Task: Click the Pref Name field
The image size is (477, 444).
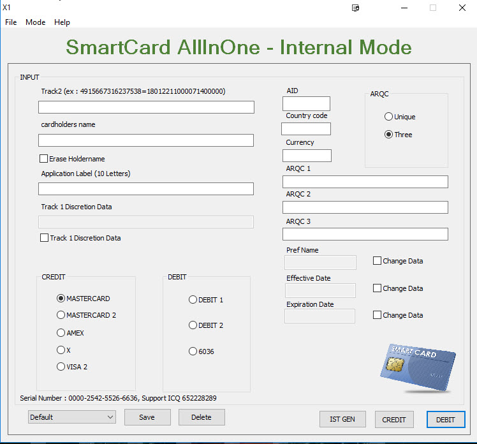Action: [x=320, y=262]
